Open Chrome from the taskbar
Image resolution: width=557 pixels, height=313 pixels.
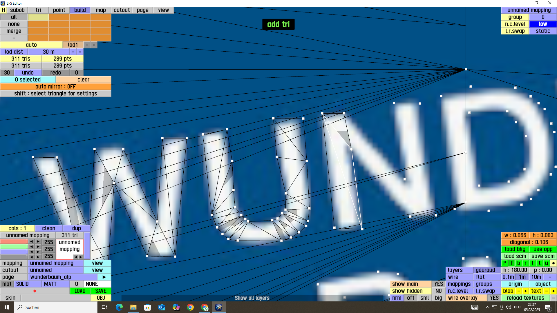click(190, 307)
